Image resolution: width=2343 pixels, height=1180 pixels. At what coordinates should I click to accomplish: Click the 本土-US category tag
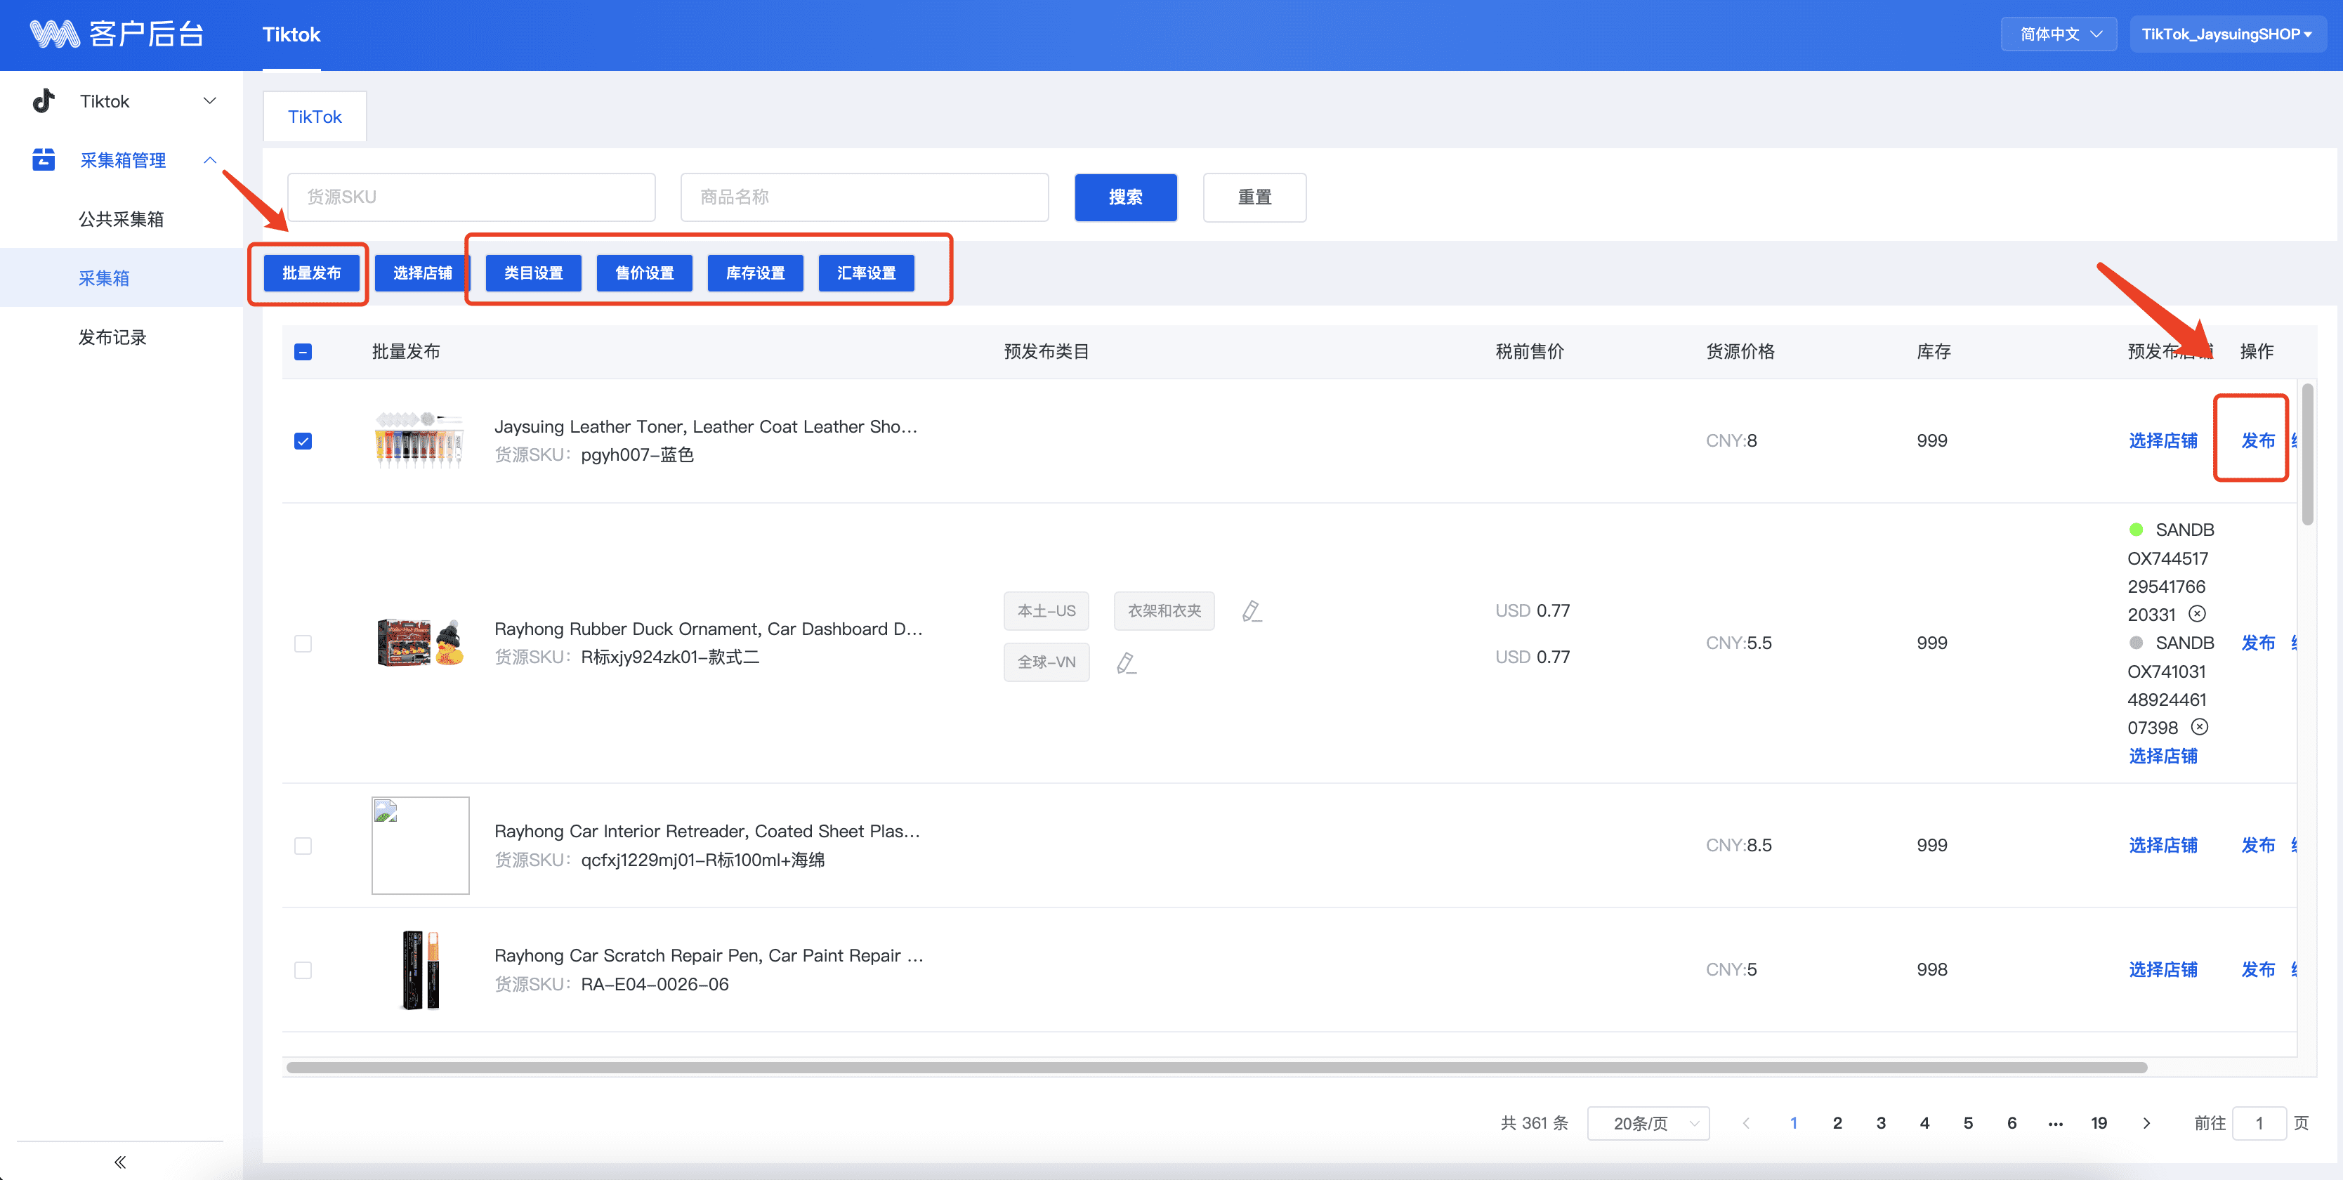[x=1046, y=610]
